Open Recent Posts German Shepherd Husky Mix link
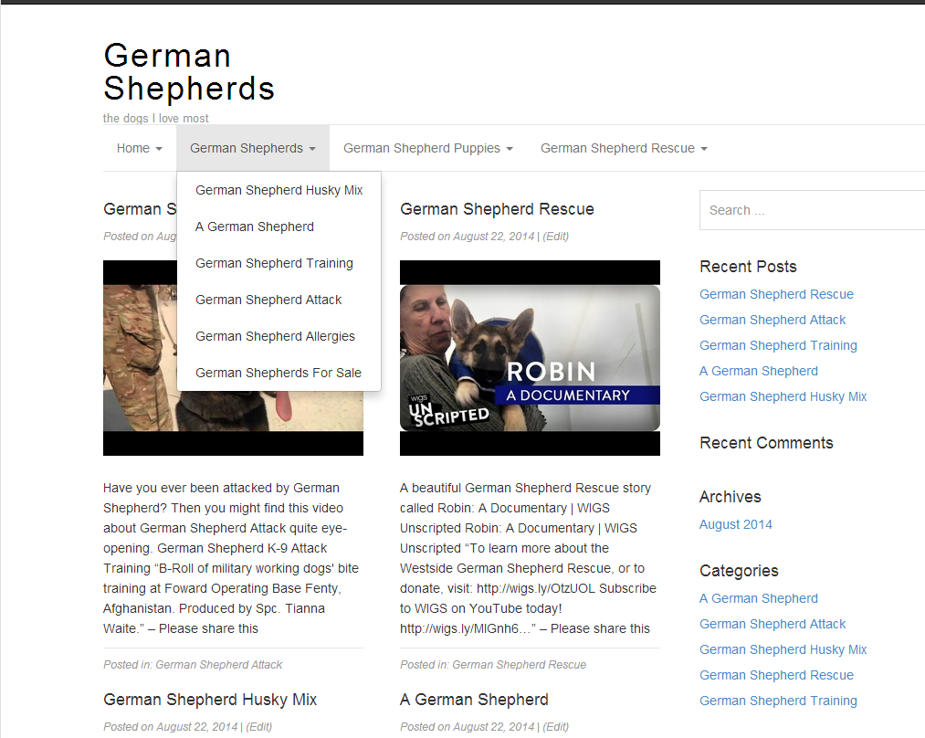 (x=783, y=397)
